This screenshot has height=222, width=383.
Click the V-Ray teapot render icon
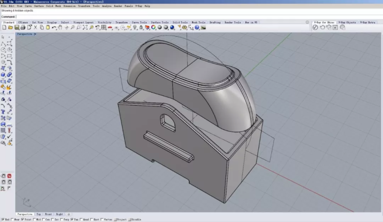322,28
